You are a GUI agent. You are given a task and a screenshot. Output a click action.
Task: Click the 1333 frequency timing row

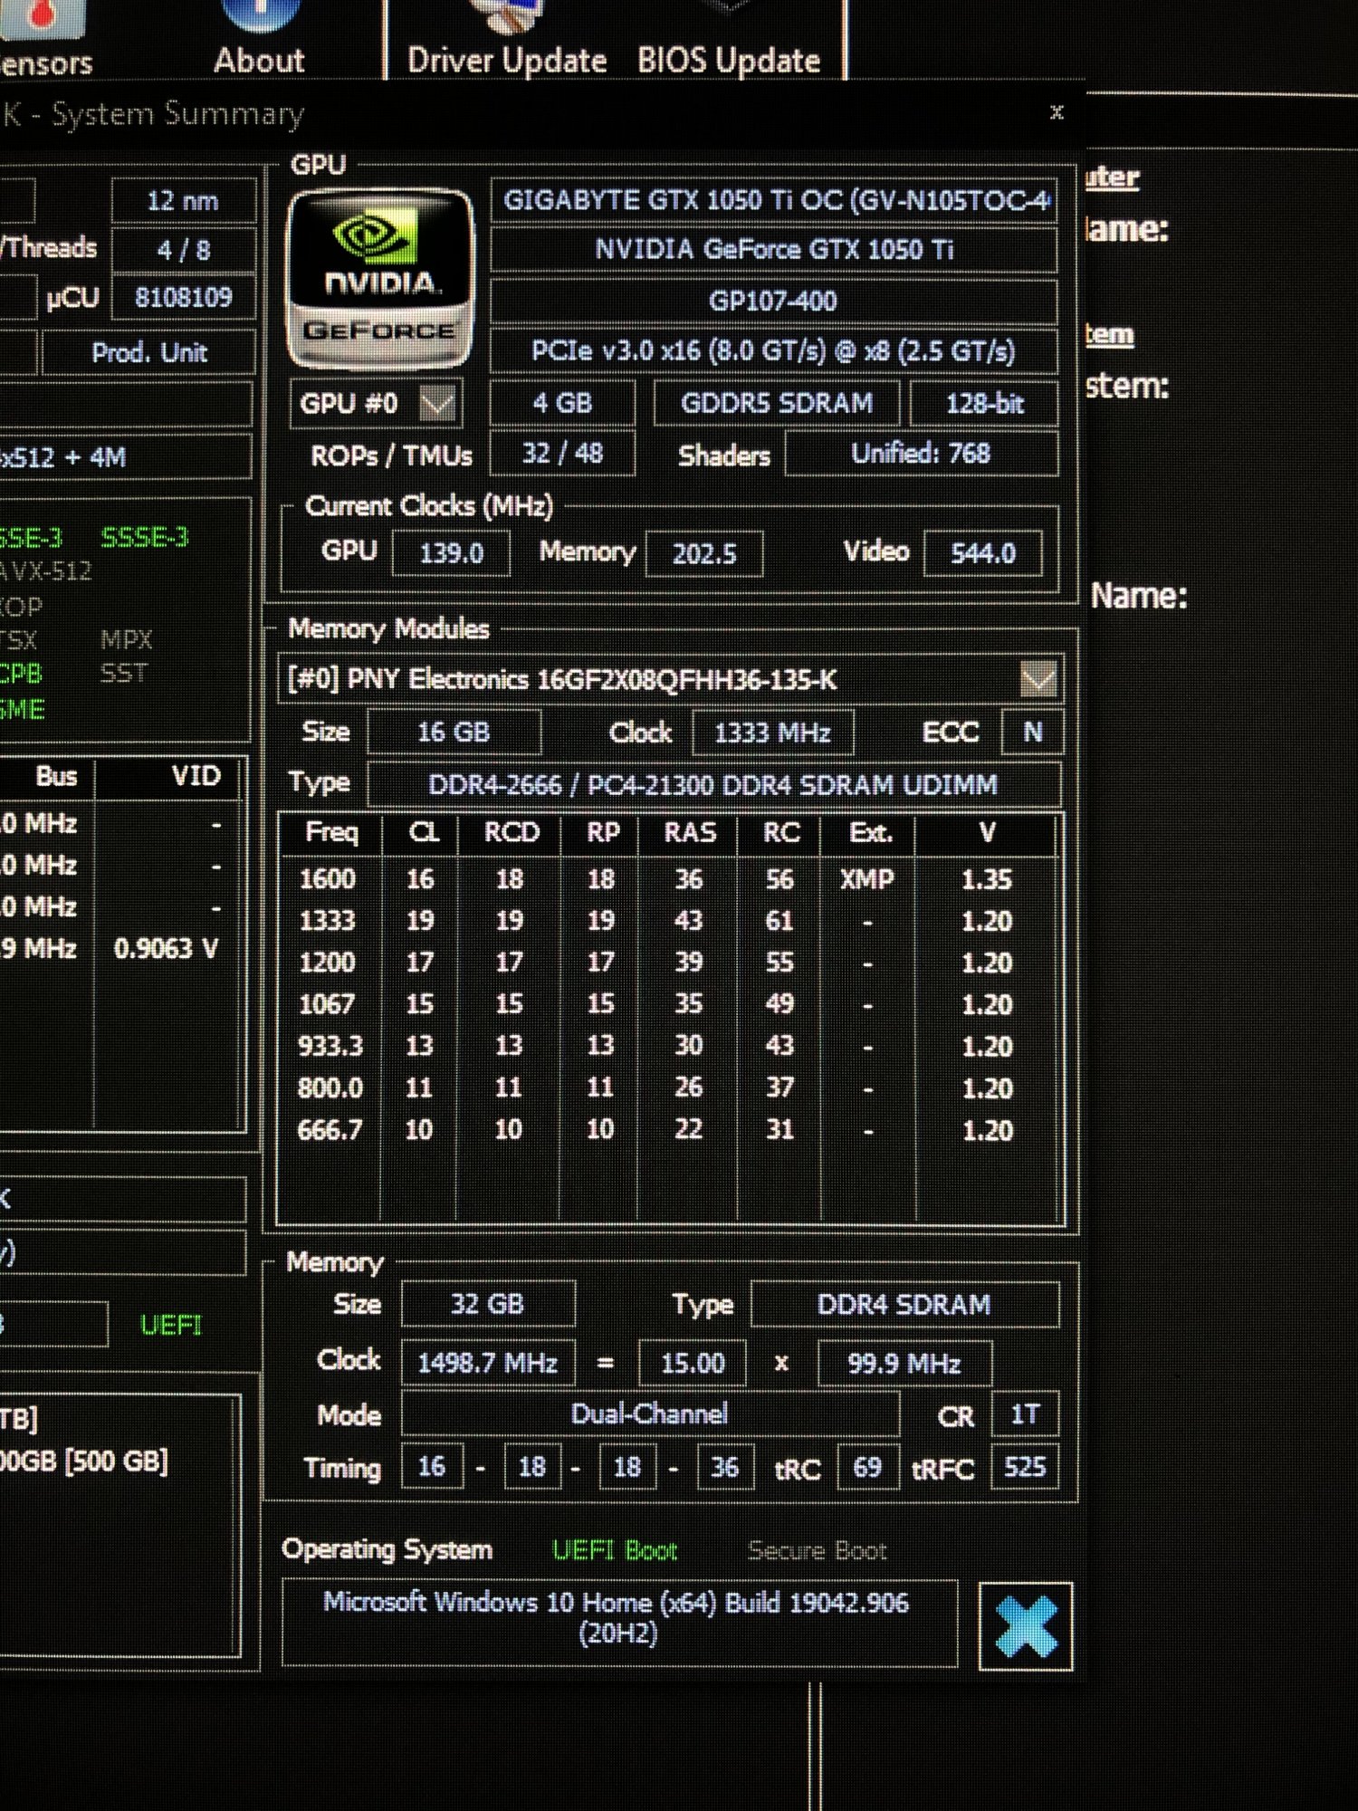(x=668, y=921)
